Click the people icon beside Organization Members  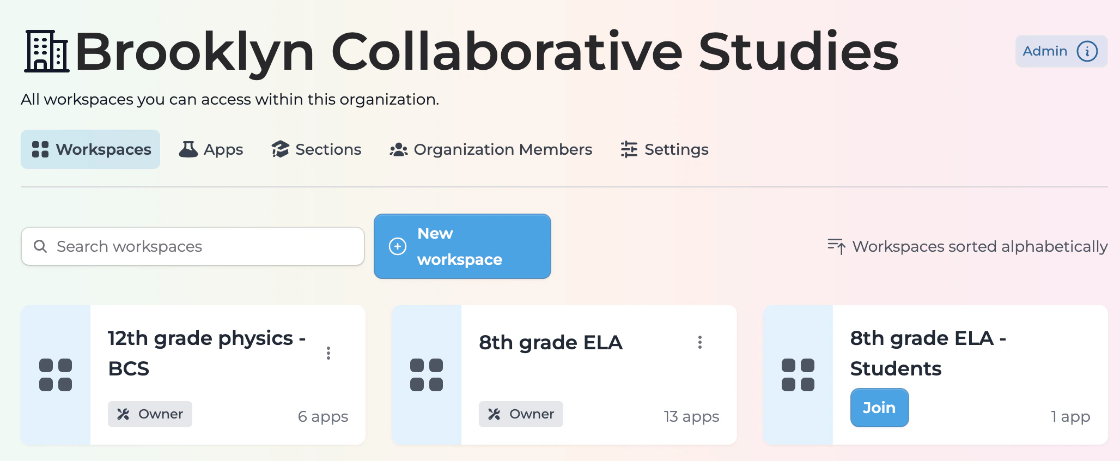point(398,149)
